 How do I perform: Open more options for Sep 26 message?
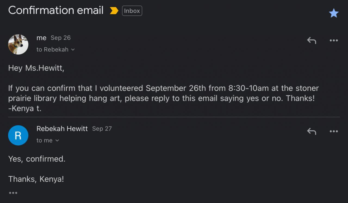click(x=334, y=40)
